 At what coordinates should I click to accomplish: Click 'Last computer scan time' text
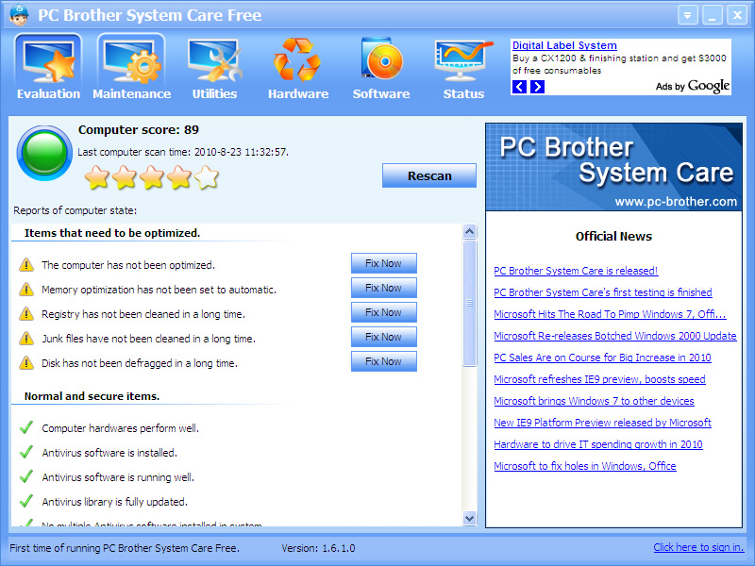[x=183, y=152]
